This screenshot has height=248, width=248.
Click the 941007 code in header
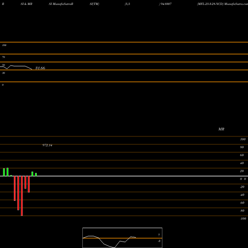(x=165, y=4)
